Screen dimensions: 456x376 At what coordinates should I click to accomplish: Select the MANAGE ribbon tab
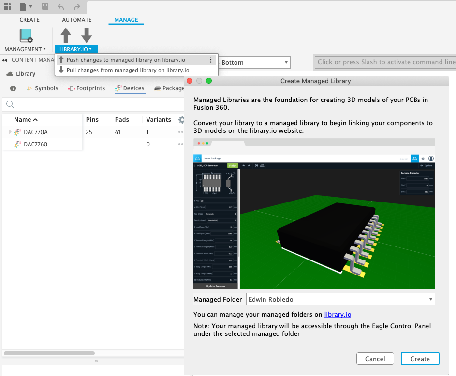coord(126,20)
